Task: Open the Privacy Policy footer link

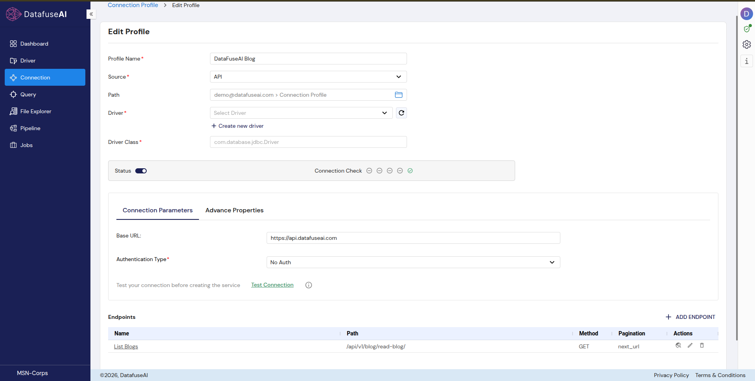Action: [671, 375]
